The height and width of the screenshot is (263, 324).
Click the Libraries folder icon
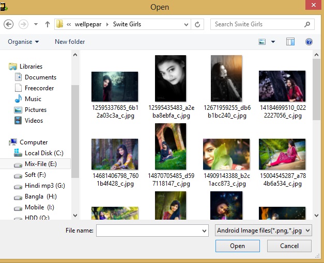click(13, 66)
